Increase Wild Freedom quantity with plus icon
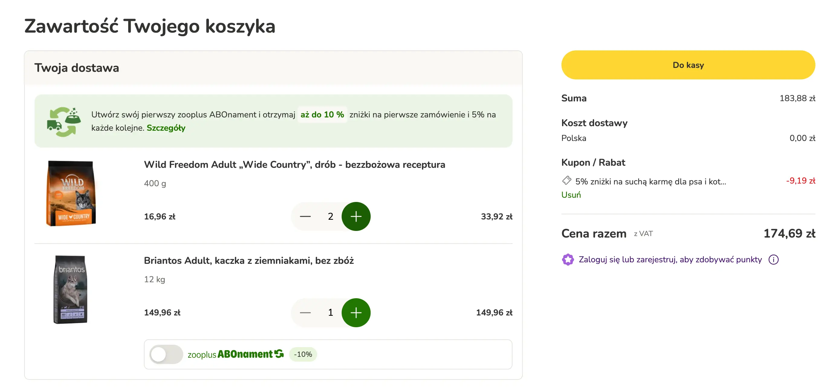 356,216
